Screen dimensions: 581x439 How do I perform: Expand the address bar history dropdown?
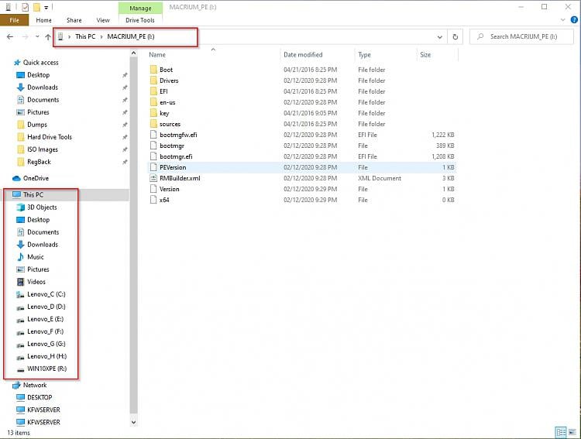[x=439, y=36]
